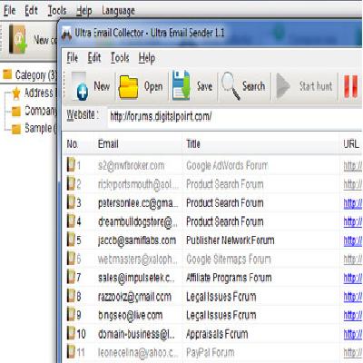Click the Google AdWords Forum title cell

(227, 166)
